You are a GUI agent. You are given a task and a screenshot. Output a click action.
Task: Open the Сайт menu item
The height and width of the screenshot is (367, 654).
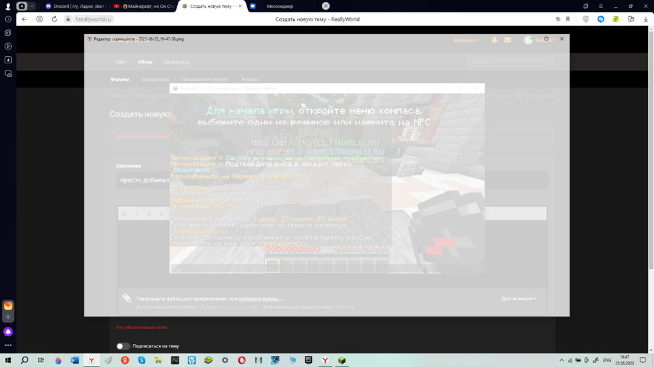120,62
